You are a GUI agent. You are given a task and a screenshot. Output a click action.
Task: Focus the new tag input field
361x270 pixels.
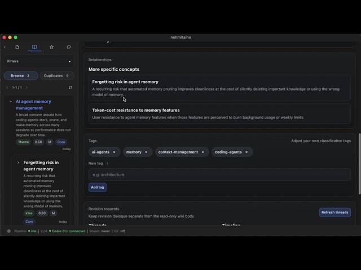coord(219,175)
